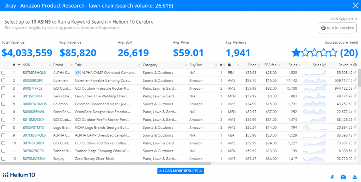Open sales sparkline for NCAA Logo Brands
This screenshot has width=361, height=182.
(314, 127)
